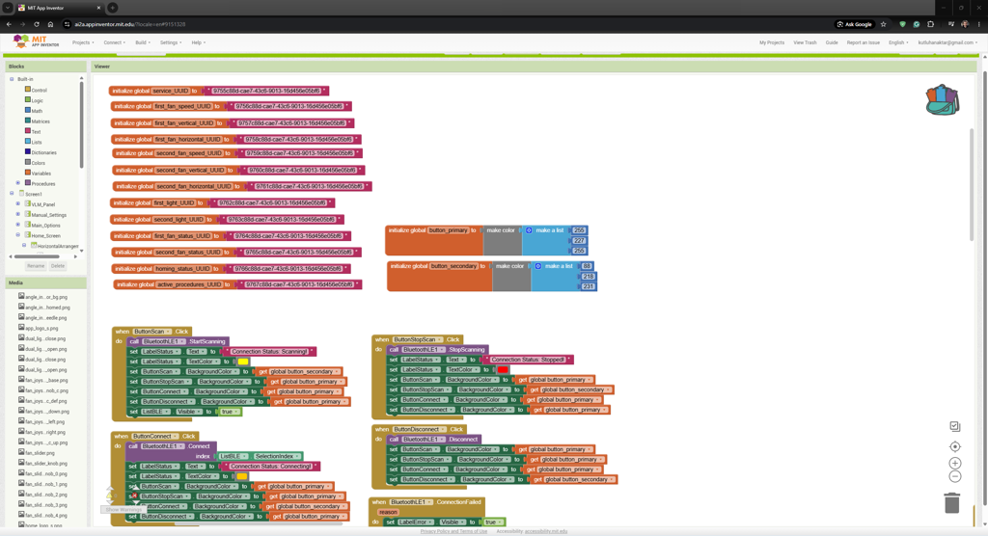This screenshot has height=536, width=988.
Task: Expand the Procedures tree node
Action: click(x=17, y=183)
